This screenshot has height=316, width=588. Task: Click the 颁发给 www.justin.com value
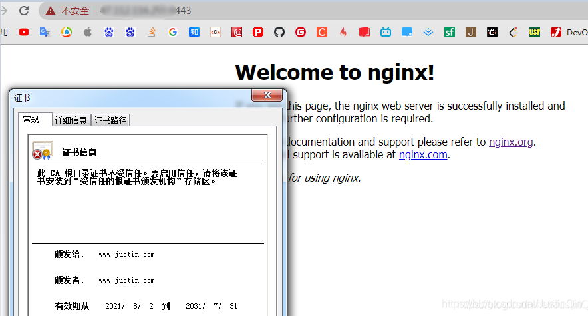(x=127, y=255)
